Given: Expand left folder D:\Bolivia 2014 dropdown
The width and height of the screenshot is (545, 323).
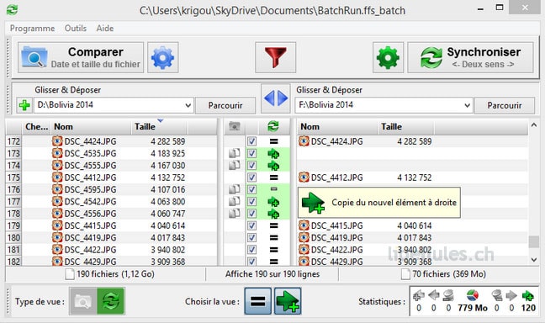Looking at the screenshot, I should point(188,105).
